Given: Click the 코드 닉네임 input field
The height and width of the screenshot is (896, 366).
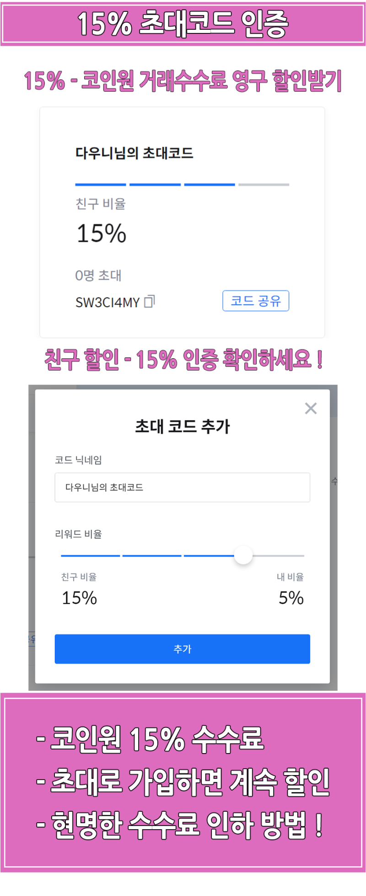Looking at the screenshot, I should click(183, 487).
